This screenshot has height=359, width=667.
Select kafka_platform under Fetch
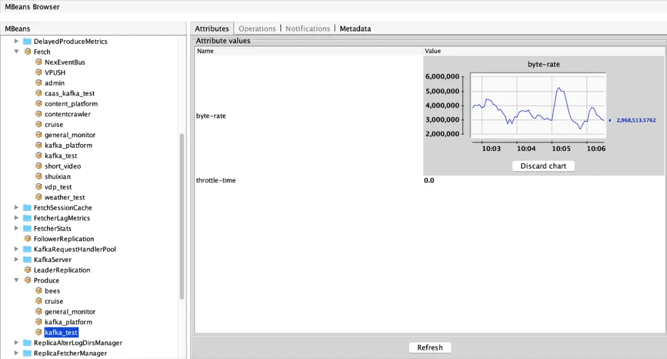tap(69, 145)
